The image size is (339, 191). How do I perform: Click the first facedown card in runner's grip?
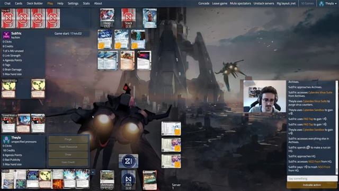coord(8,19)
